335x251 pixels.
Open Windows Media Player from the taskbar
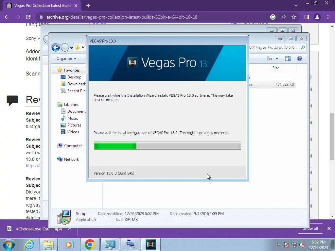click(x=69, y=244)
